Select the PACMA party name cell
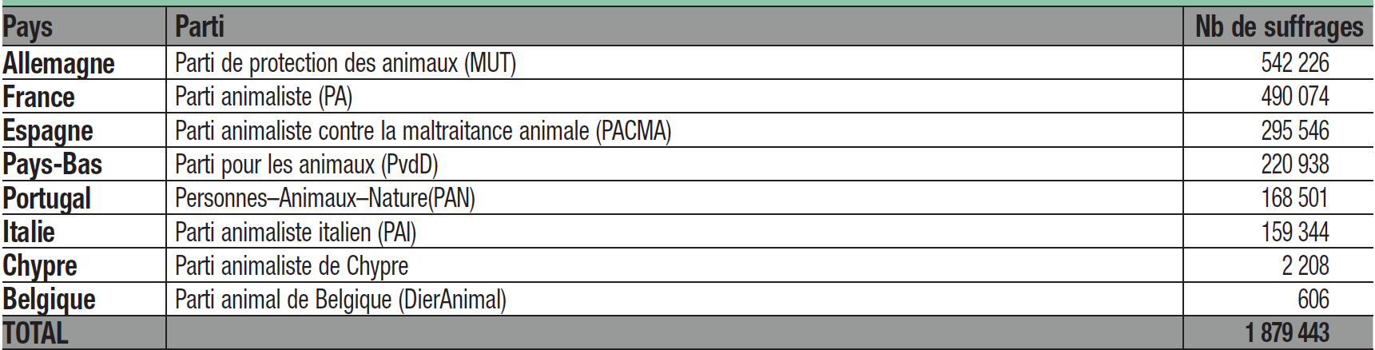The height and width of the screenshot is (350, 1375). [423, 130]
